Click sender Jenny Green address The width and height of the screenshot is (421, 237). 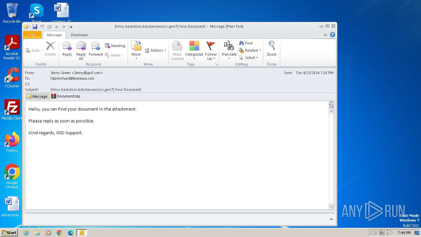coord(77,73)
